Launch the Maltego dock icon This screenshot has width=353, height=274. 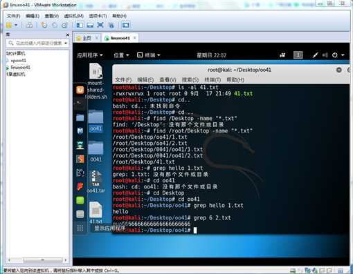point(80,173)
